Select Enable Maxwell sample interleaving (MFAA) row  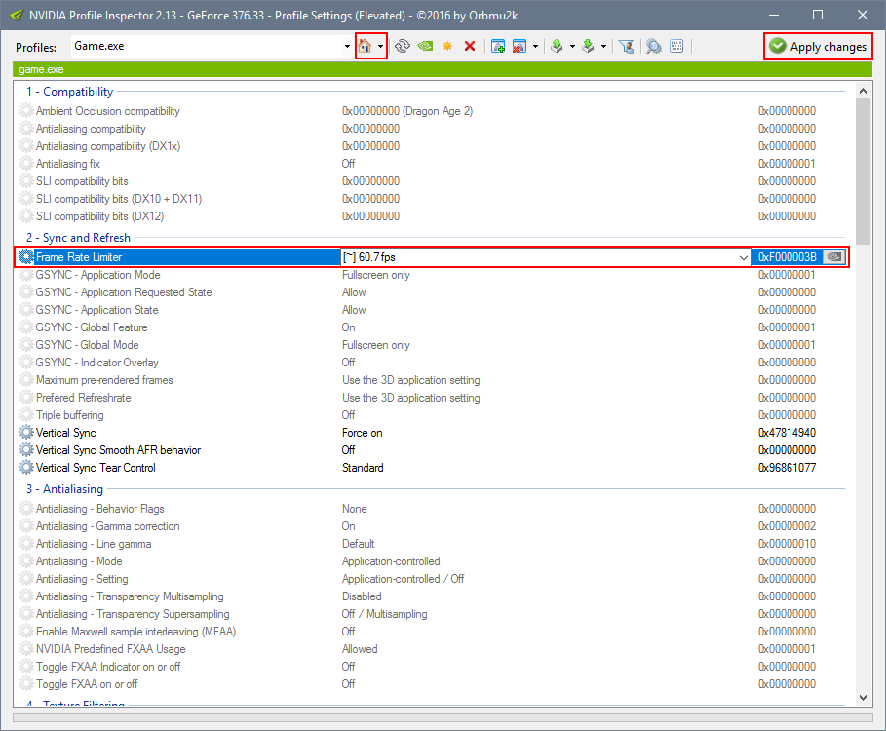click(432, 632)
